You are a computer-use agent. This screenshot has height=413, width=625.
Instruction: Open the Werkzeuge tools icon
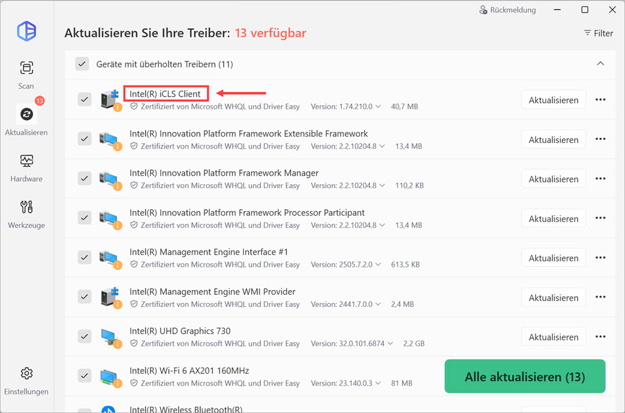pos(26,207)
